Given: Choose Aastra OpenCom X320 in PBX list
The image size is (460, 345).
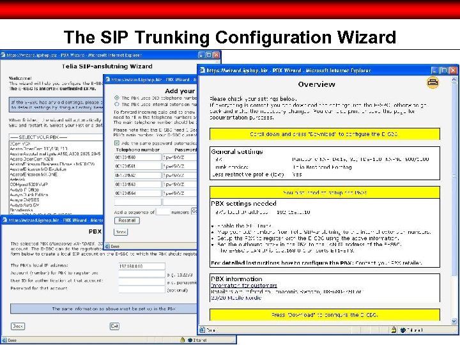Looking at the screenshot, I should (32, 158).
